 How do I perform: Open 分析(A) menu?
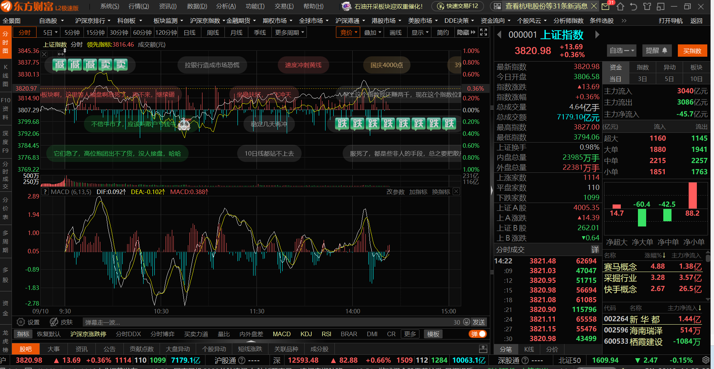(226, 6)
